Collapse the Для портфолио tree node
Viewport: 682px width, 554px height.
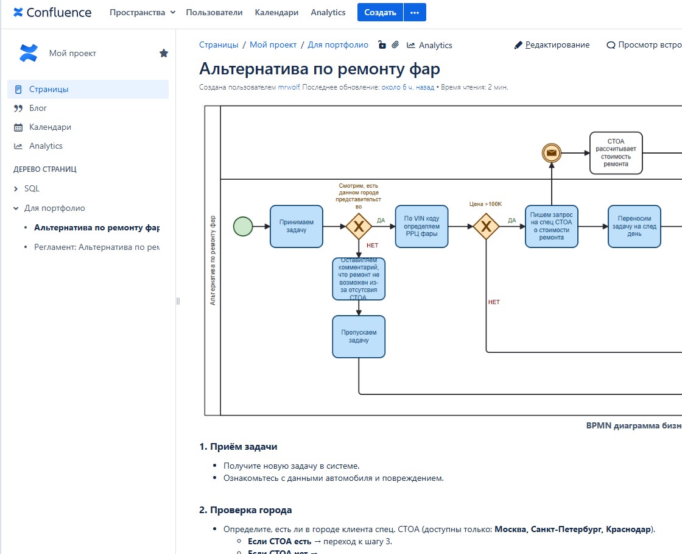pos(16,208)
